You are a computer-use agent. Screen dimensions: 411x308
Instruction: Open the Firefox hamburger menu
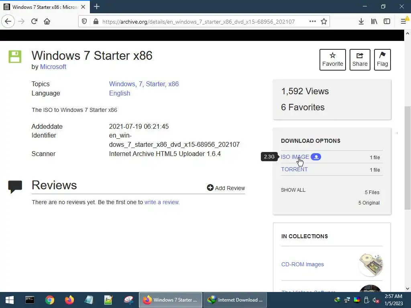coord(404,22)
